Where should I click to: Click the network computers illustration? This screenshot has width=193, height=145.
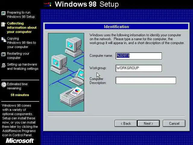pyautogui.click(x=66, y=72)
